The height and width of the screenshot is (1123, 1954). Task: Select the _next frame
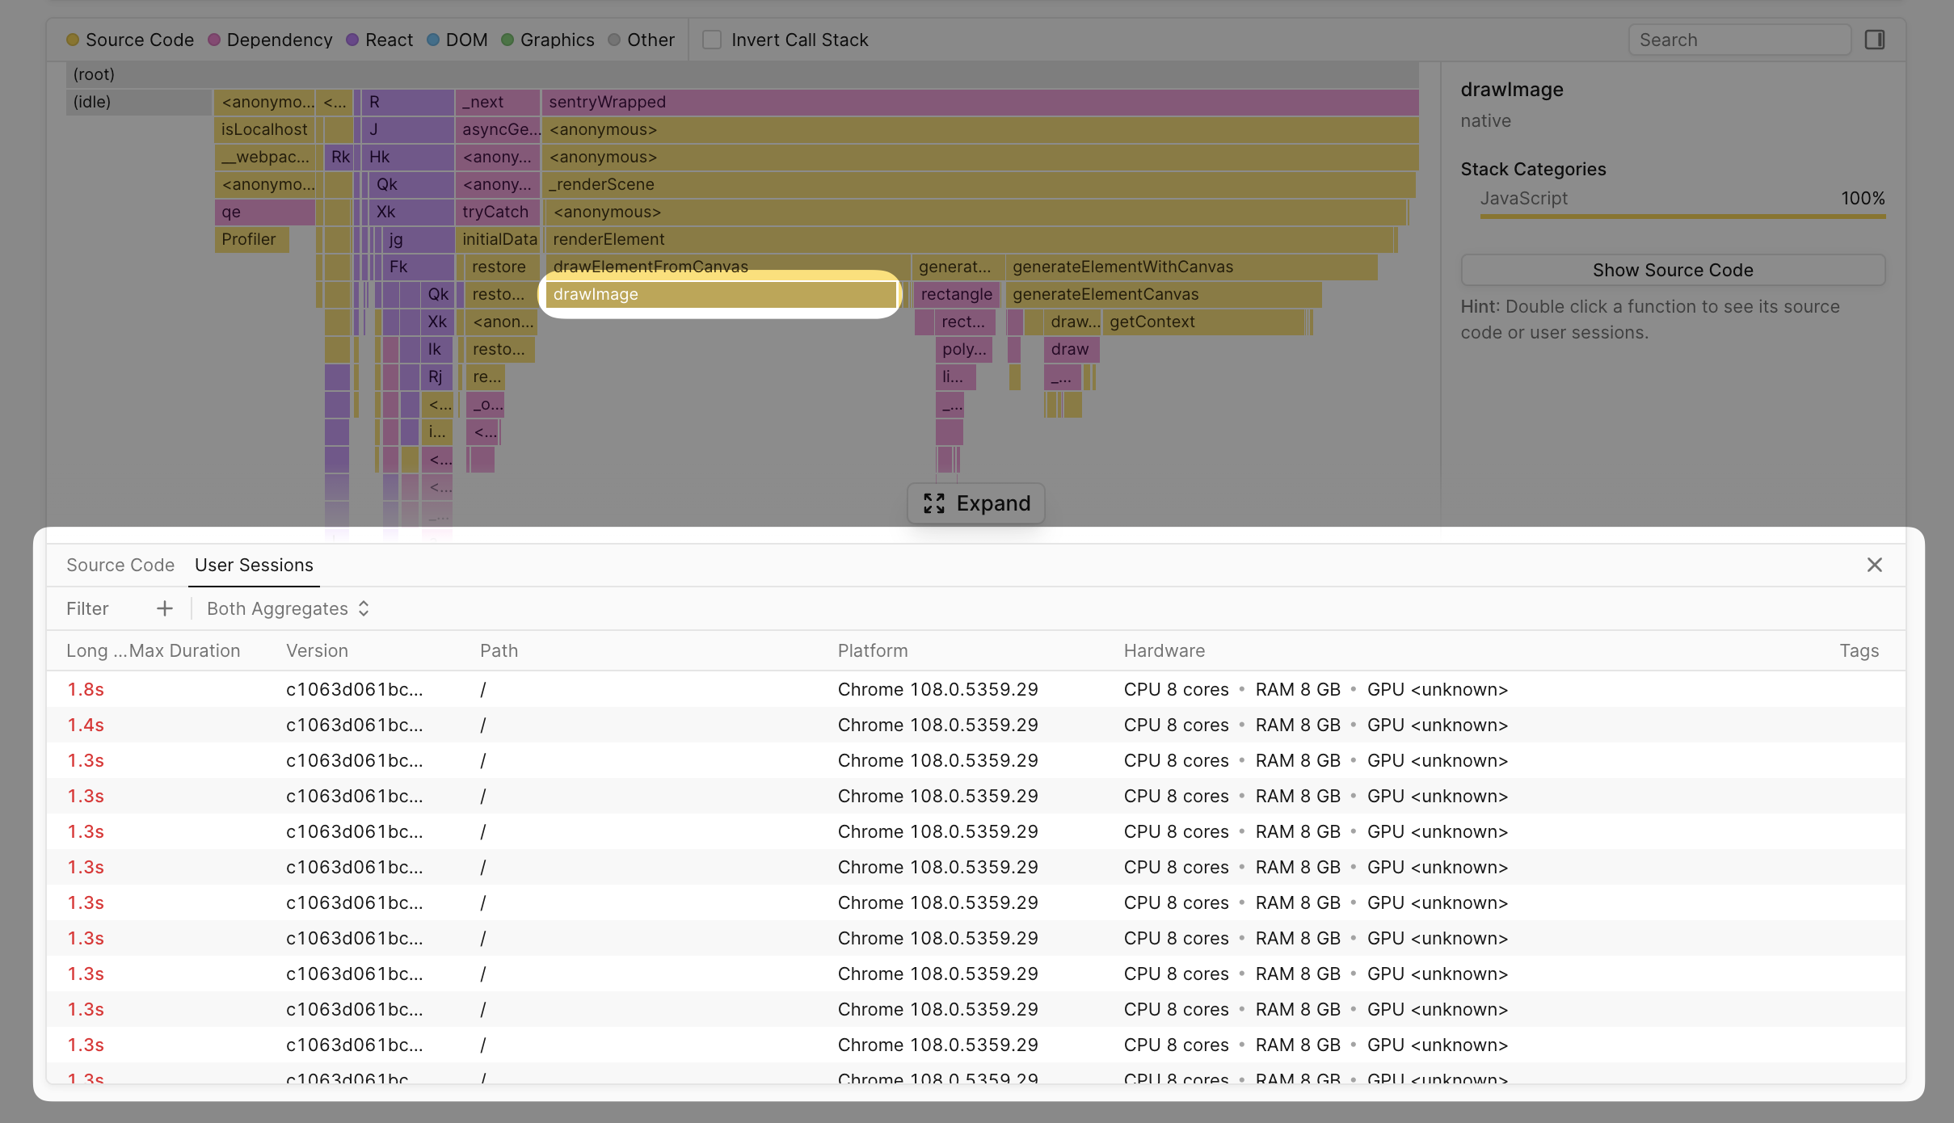click(497, 102)
